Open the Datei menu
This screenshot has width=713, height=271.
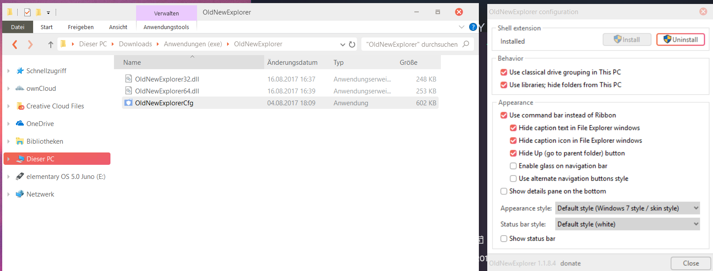click(18, 27)
